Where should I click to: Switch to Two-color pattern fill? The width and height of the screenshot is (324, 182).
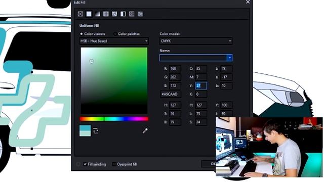tap(123, 14)
